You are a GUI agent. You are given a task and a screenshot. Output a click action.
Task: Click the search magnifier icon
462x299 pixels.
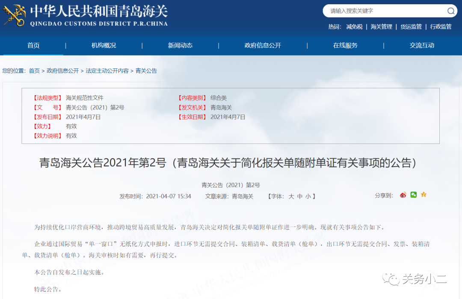[x=450, y=11]
